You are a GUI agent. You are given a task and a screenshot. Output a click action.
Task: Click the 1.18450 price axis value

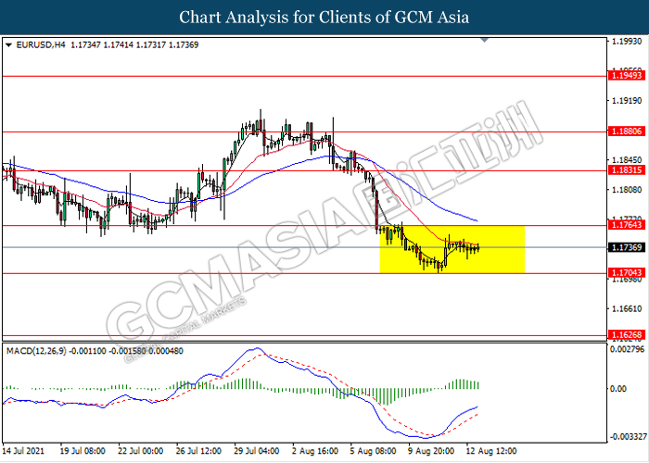coord(627,159)
